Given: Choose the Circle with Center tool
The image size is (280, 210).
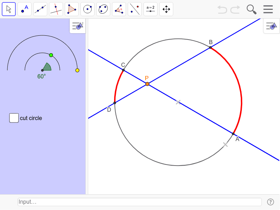Looking at the screenshot, I should tap(87, 9).
